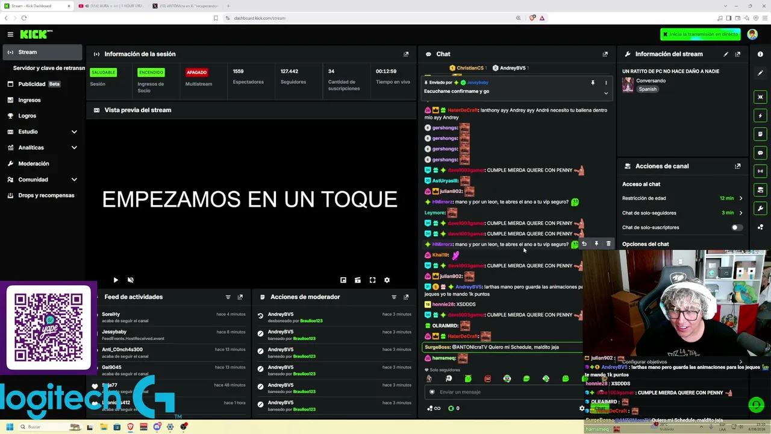This screenshot has width=771, height=434.
Task: Click the Jessybaby username in pinned message
Action: pos(478,83)
